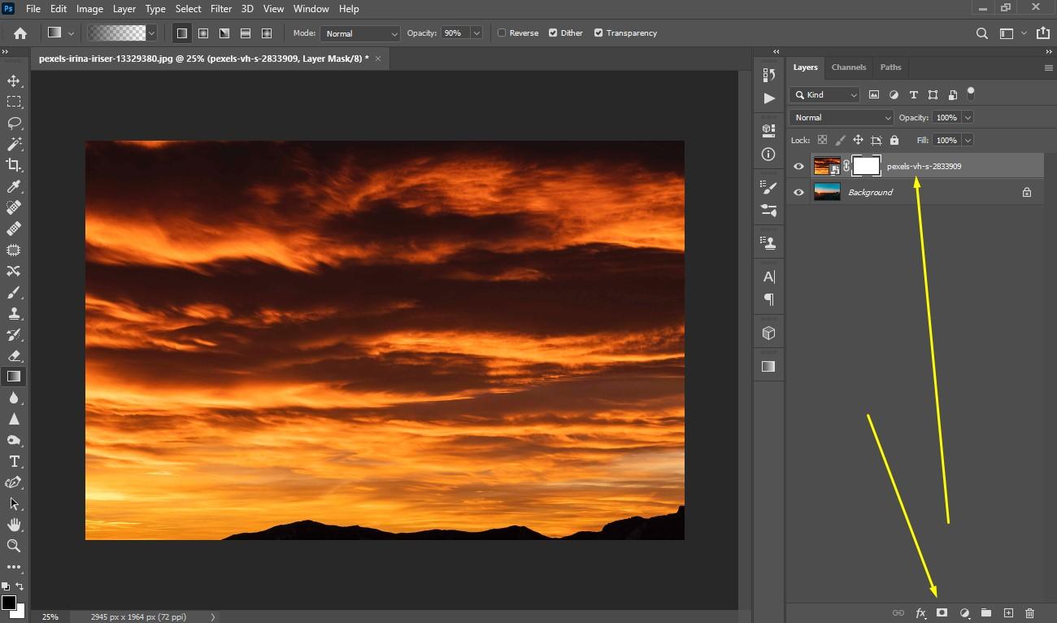Expand the Kind filter dropdown
Viewport: 1057px width, 623px height.
click(x=824, y=95)
